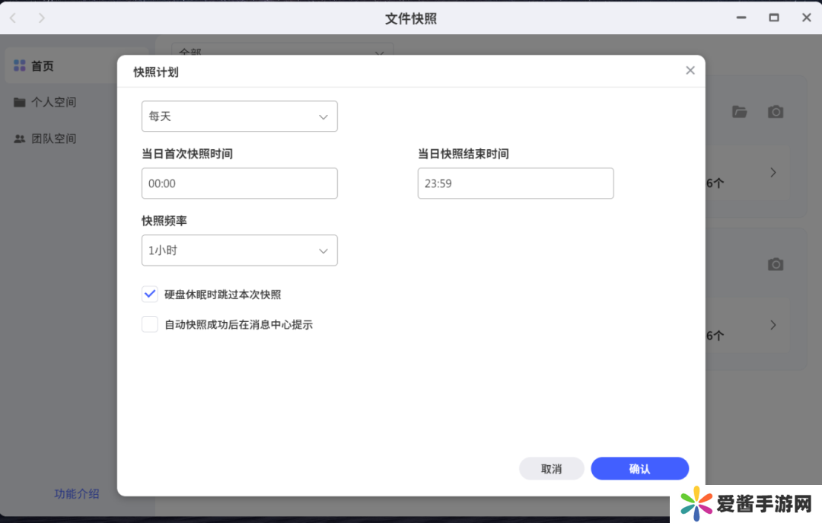
Task: Click the 团队空间 people icon
Action: click(x=20, y=139)
